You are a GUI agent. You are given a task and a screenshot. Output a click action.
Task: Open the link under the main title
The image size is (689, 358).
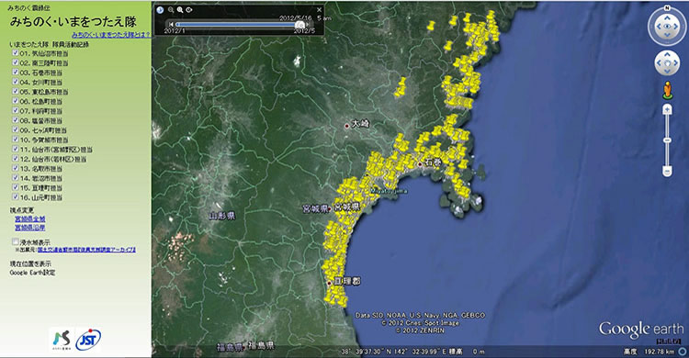111,34
